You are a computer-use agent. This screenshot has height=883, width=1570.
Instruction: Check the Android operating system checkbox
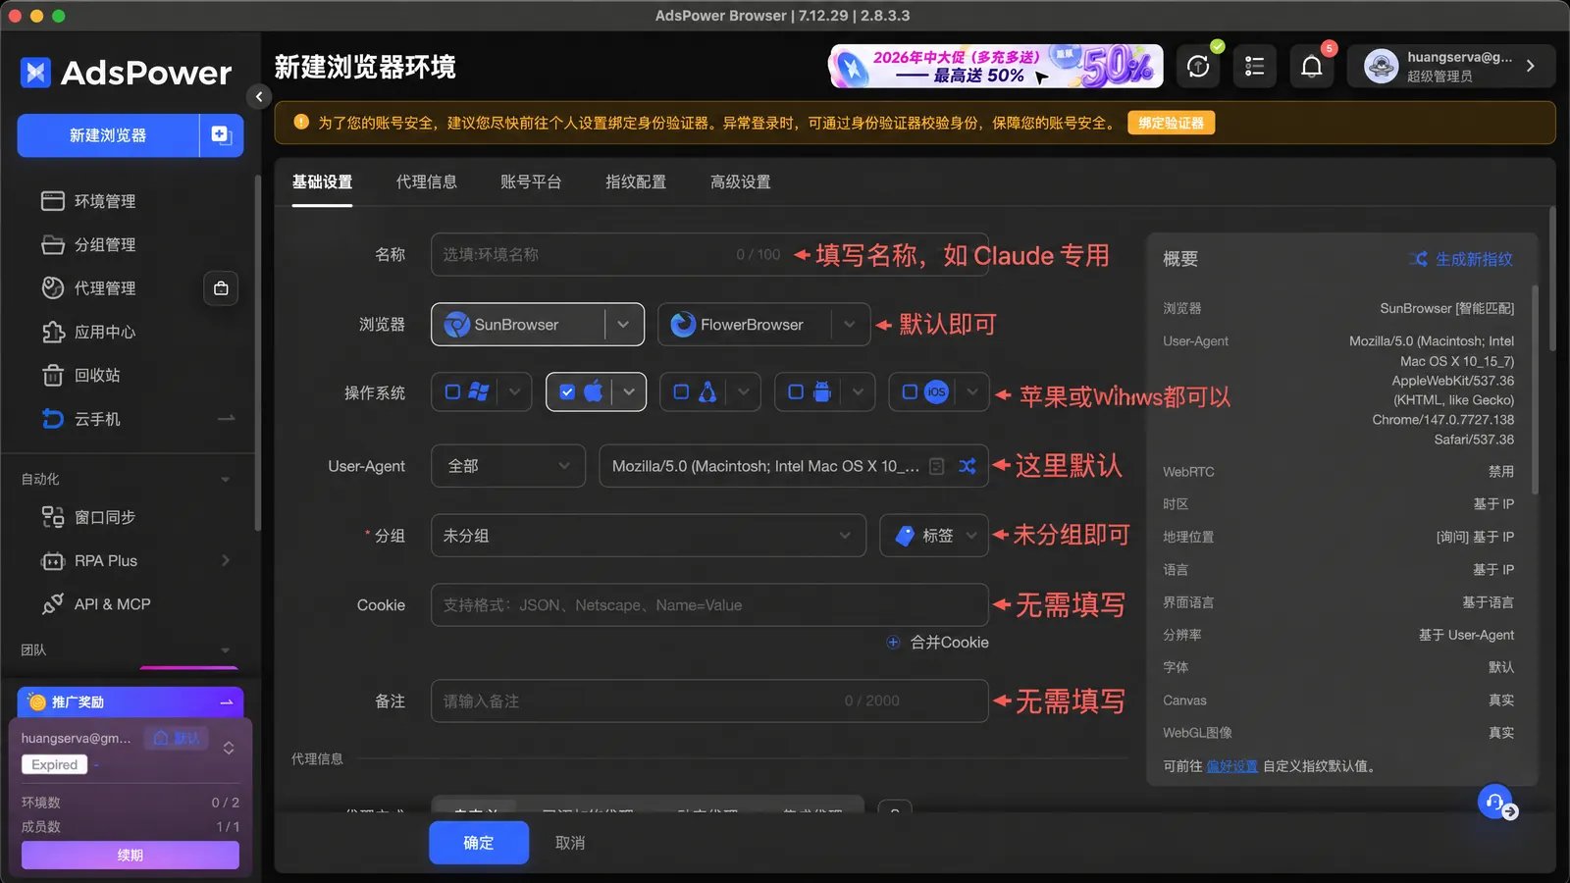pyautogui.click(x=796, y=392)
